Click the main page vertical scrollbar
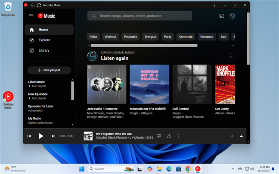This screenshot has height=174, width=279. click(248, 38)
